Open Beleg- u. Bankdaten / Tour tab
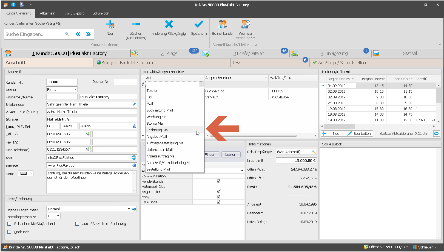Viewport: 444px width, 252px height. tap(162, 63)
